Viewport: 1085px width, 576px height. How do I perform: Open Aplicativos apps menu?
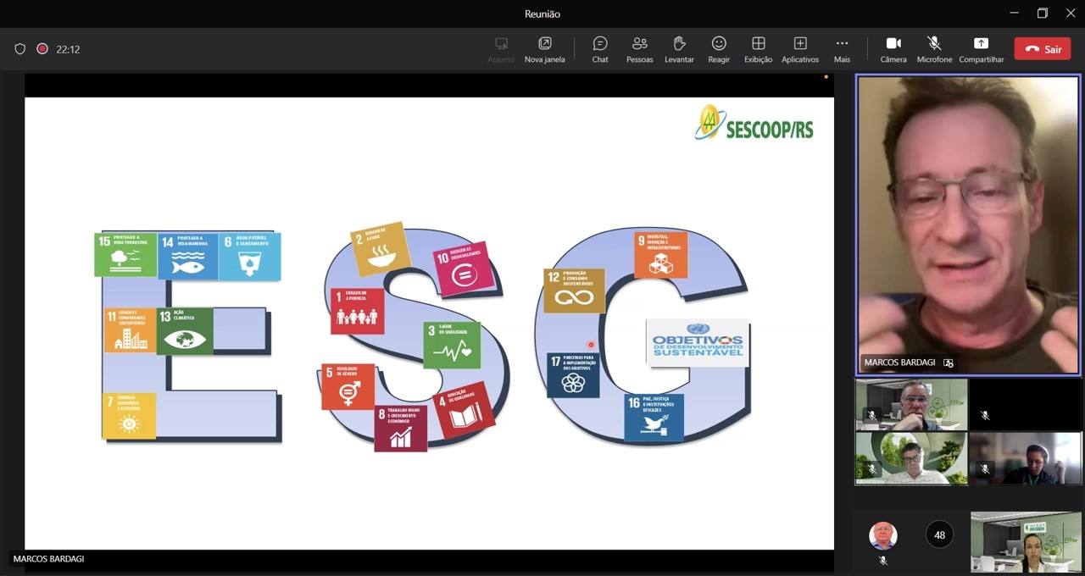(800, 49)
